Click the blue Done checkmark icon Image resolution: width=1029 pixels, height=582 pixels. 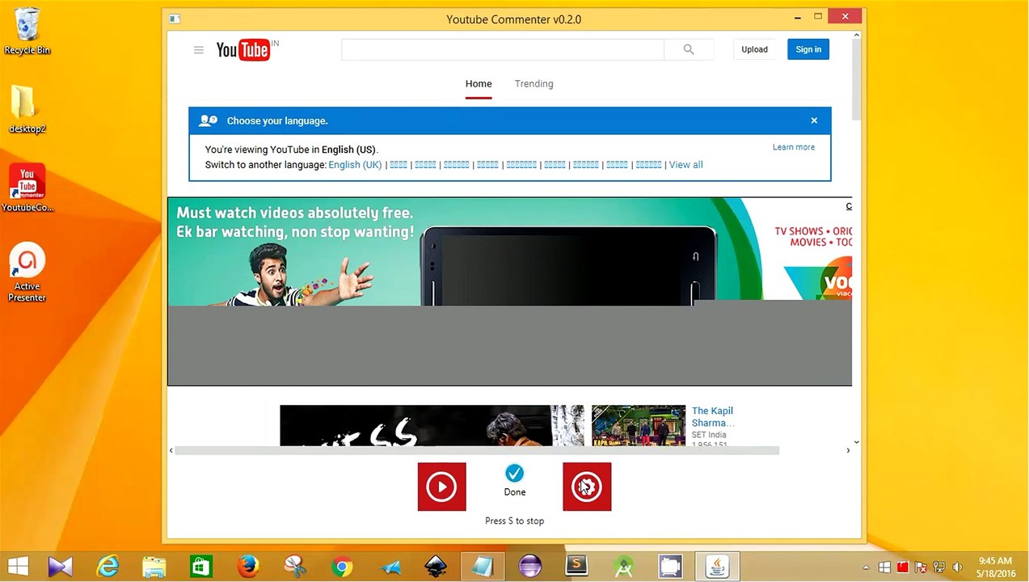coord(514,473)
